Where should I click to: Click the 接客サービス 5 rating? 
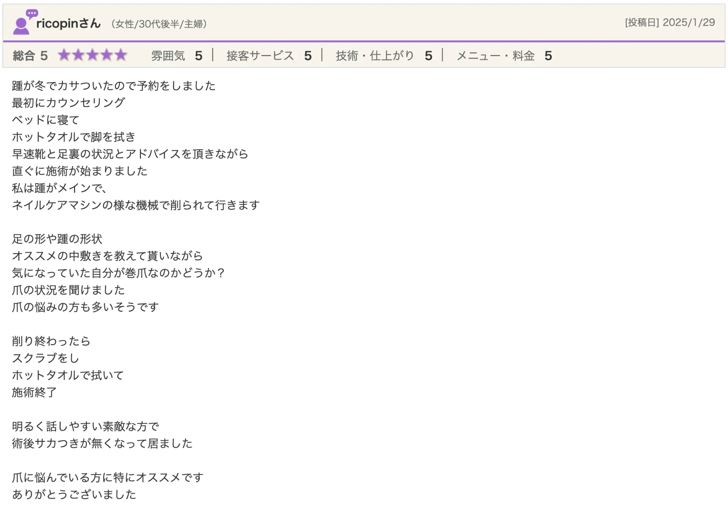pyautogui.click(x=269, y=56)
